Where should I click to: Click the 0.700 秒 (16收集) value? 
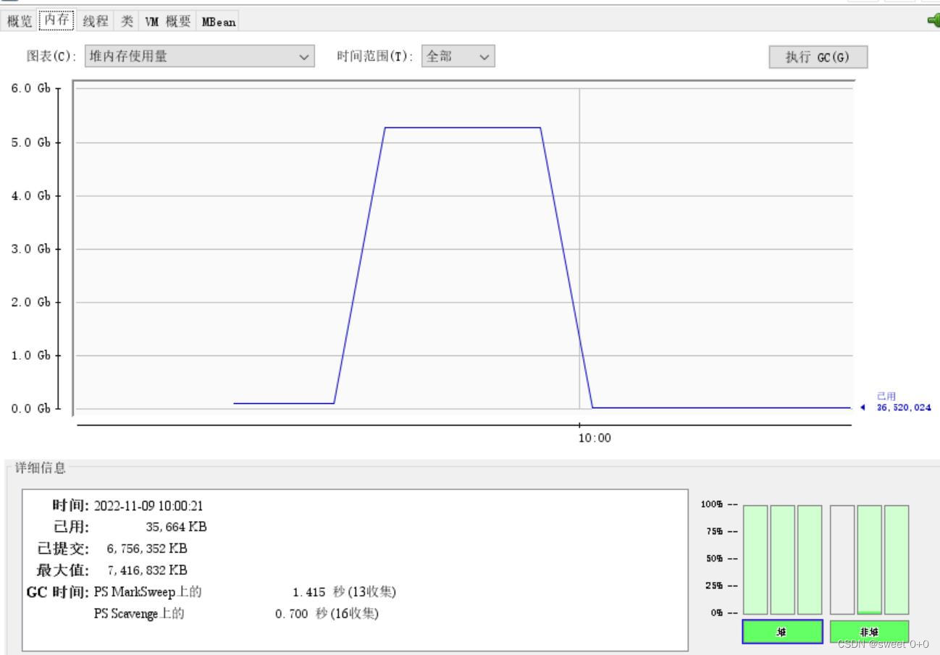pyautogui.click(x=327, y=614)
